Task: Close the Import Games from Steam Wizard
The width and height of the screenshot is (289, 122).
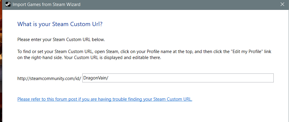Action: click(282, 4)
